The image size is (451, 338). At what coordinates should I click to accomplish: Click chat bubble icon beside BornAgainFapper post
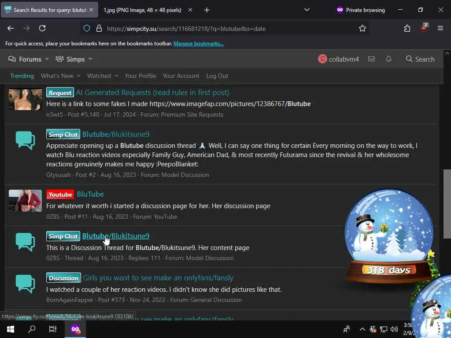(25, 284)
